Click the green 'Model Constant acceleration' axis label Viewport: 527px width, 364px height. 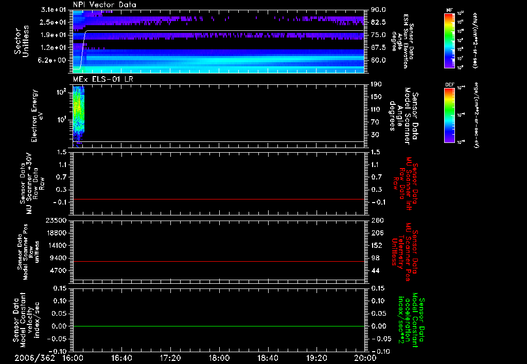[412, 320]
